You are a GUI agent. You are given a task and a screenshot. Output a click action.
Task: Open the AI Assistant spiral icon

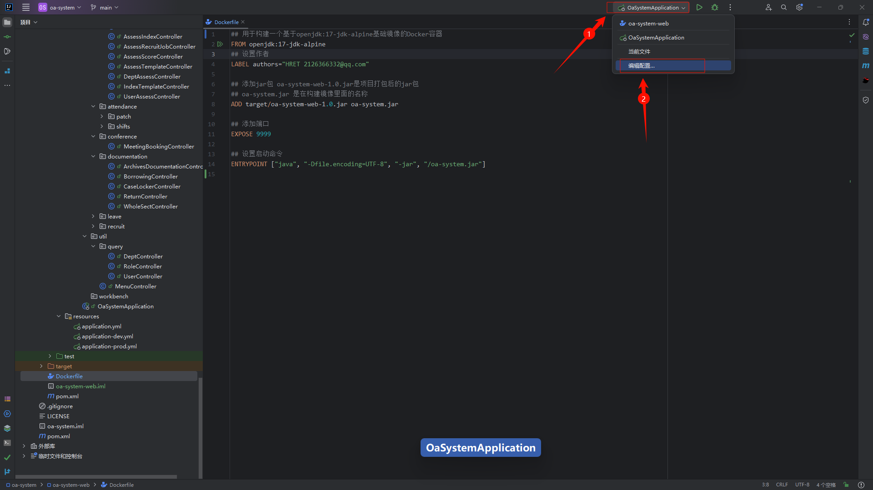point(866,37)
